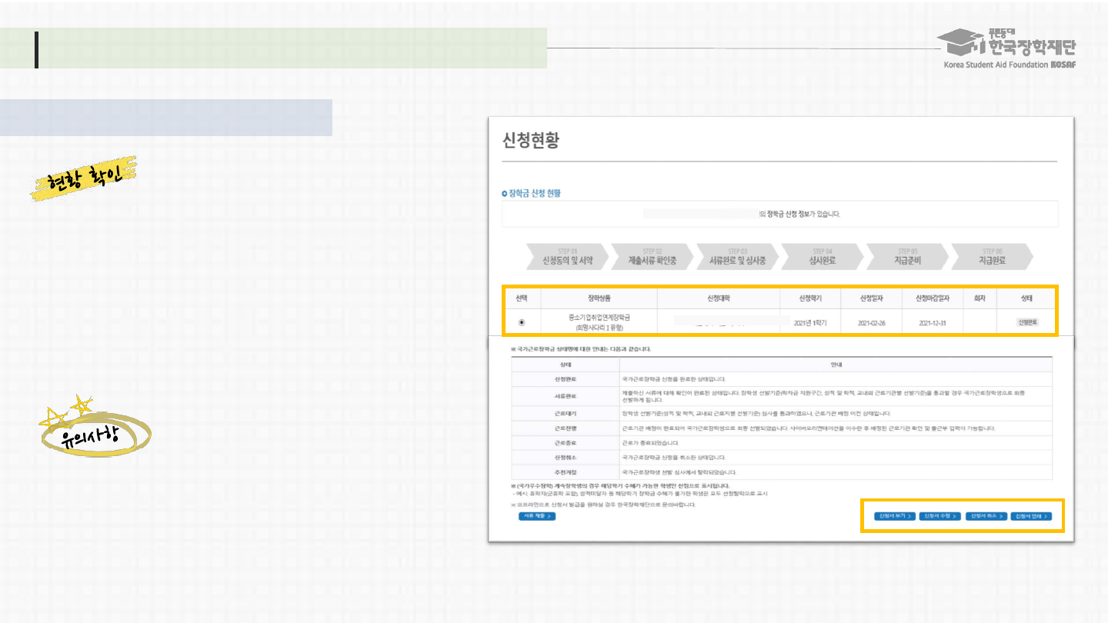Viewport: 1108px width, 623px height.
Task: Click the 신청서 인쇄 button
Action: tap(1030, 516)
